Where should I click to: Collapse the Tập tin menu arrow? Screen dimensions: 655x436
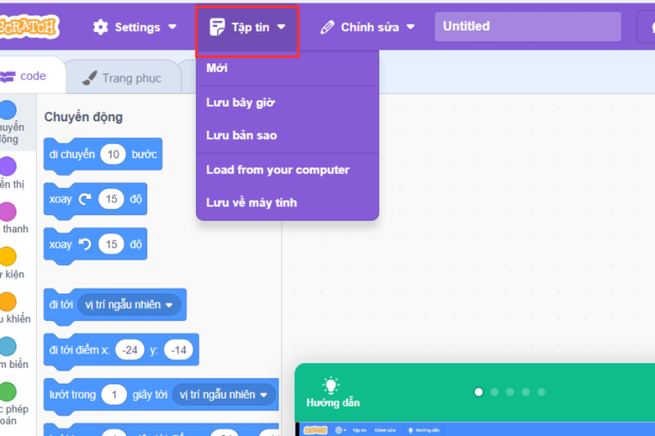coord(281,27)
